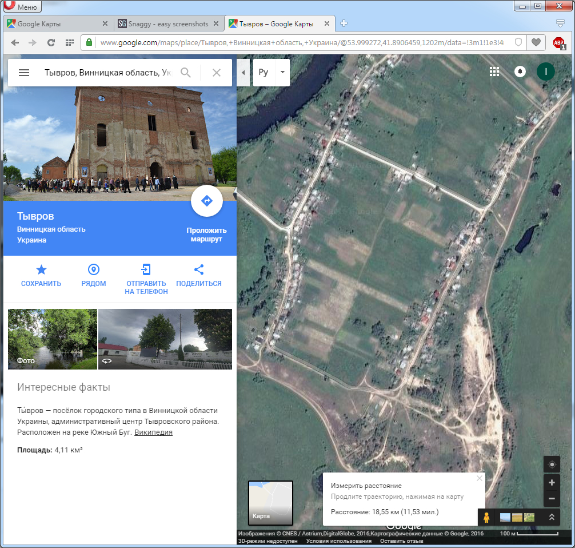
Task: Click Проложить маршрут label
Action: 206,235
